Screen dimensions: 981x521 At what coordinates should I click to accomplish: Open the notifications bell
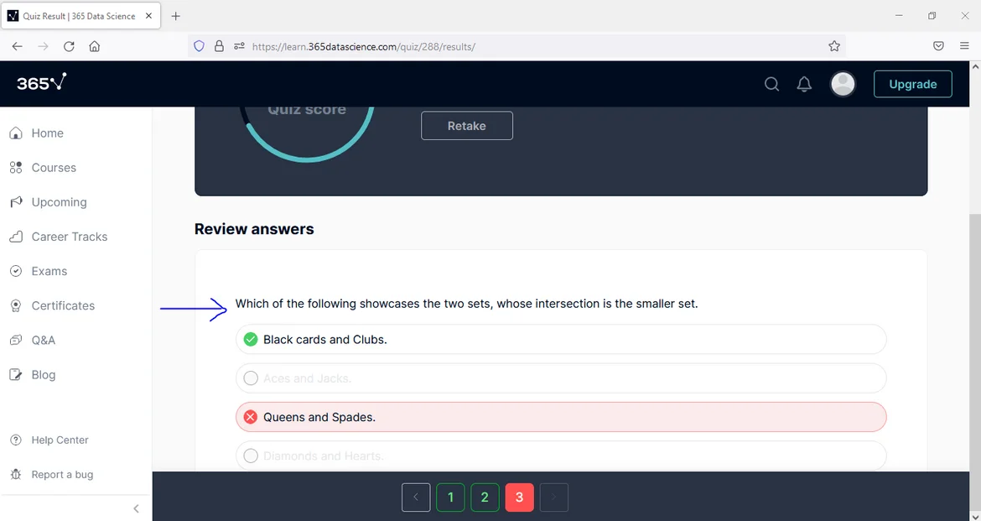[x=804, y=84]
